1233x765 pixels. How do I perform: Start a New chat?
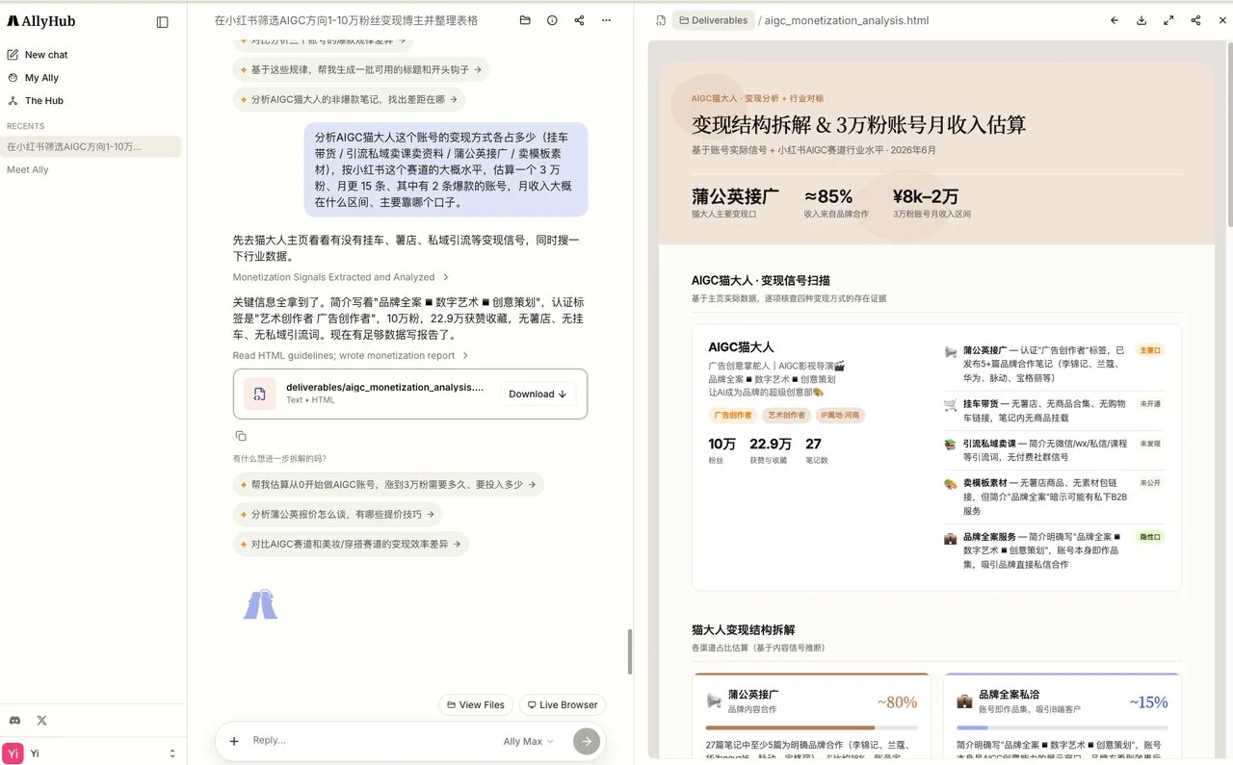[45, 55]
